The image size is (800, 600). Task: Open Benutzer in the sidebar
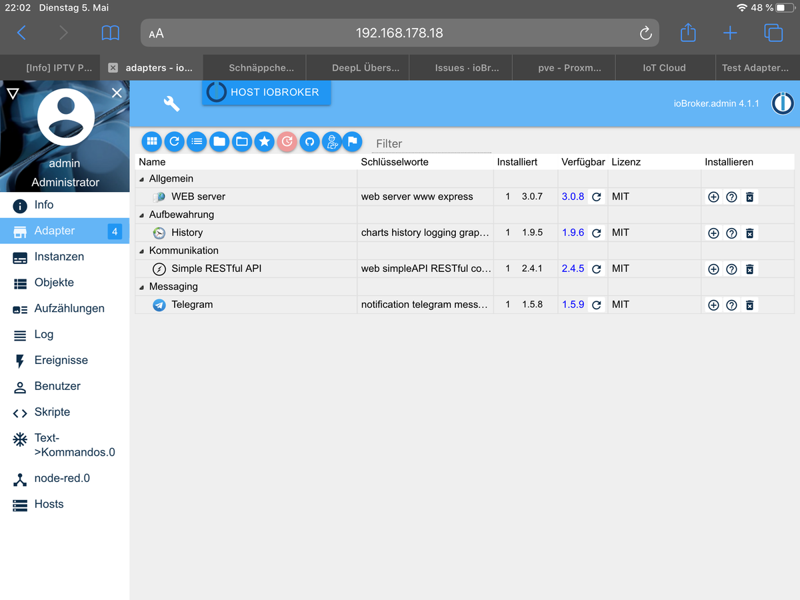point(65,386)
